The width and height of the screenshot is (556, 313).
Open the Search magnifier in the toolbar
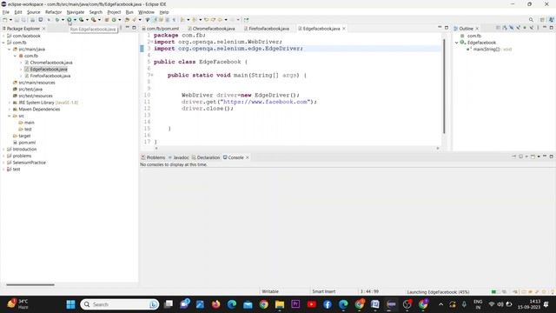click(531, 20)
